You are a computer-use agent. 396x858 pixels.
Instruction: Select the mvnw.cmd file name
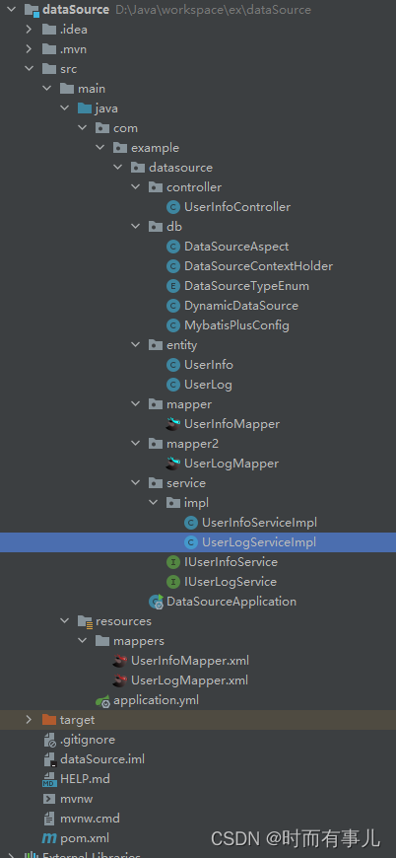pos(90,819)
